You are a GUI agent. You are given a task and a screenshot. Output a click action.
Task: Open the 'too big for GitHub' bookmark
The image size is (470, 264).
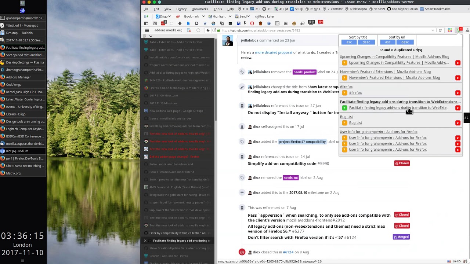tap(402, 9)
